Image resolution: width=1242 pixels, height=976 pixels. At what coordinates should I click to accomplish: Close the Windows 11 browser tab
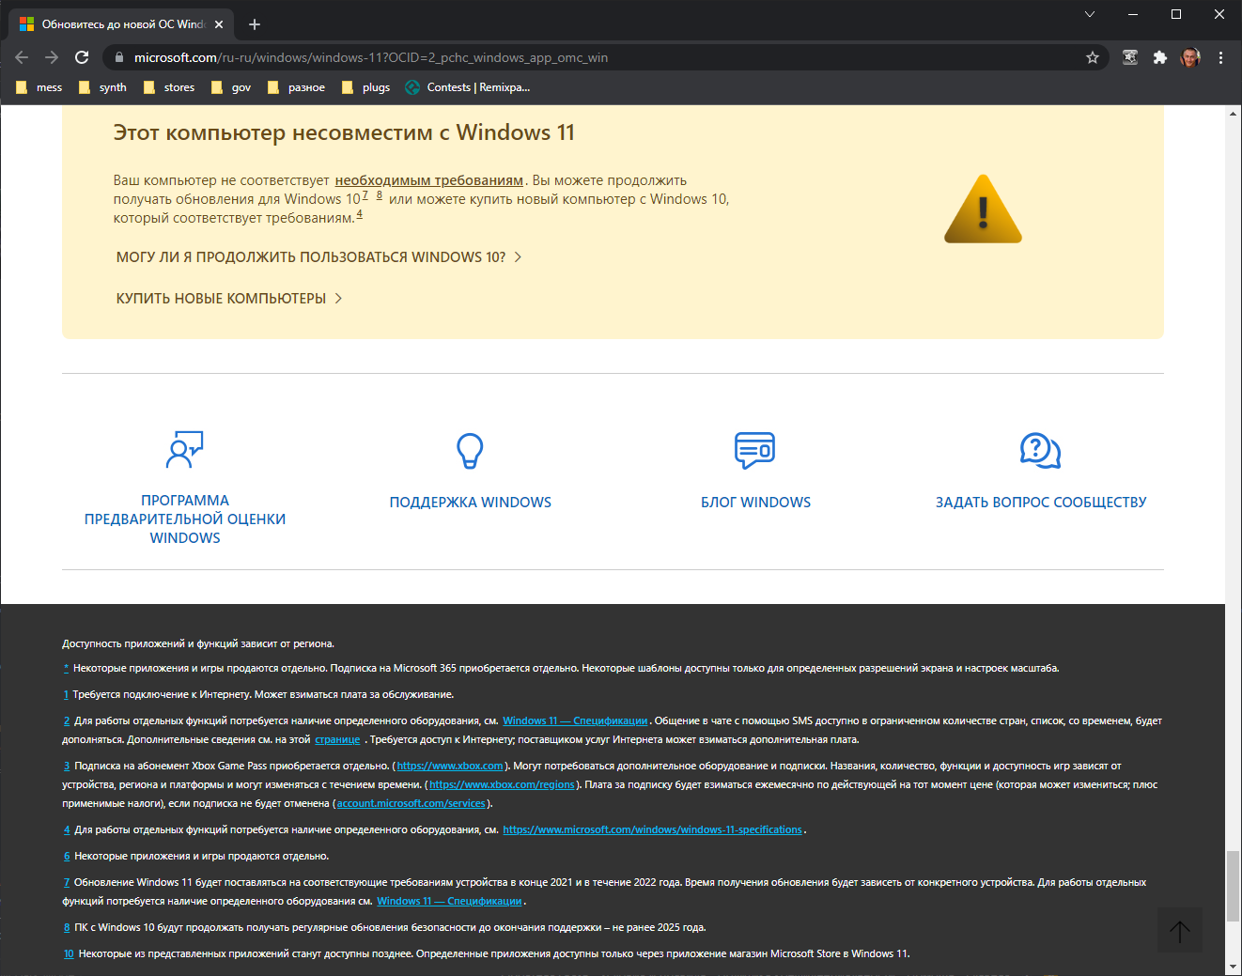point(219,24)
